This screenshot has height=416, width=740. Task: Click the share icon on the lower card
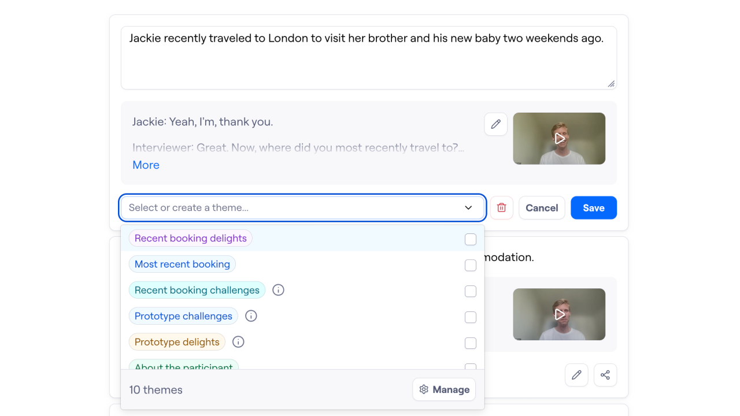click(x=605, y=375)
